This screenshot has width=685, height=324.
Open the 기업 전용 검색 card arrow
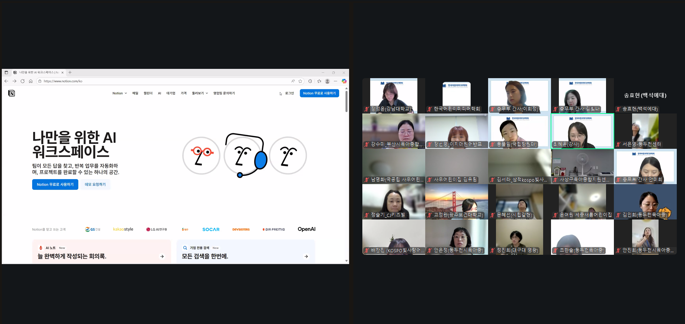coord(306,256)
